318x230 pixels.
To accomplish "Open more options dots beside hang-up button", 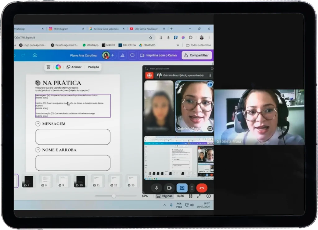I will pos(192,188).
